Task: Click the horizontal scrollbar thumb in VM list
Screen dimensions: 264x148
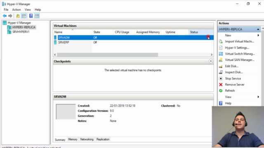Action: [107, 55]
